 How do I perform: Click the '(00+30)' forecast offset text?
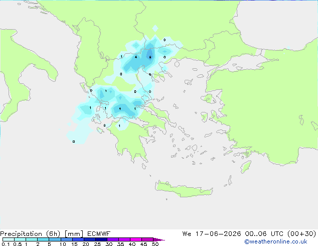[x=302, y=234]
